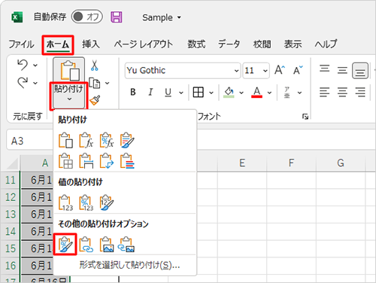Toggle the 自動保存 AutoSave switch

click(x=86, y=17)
